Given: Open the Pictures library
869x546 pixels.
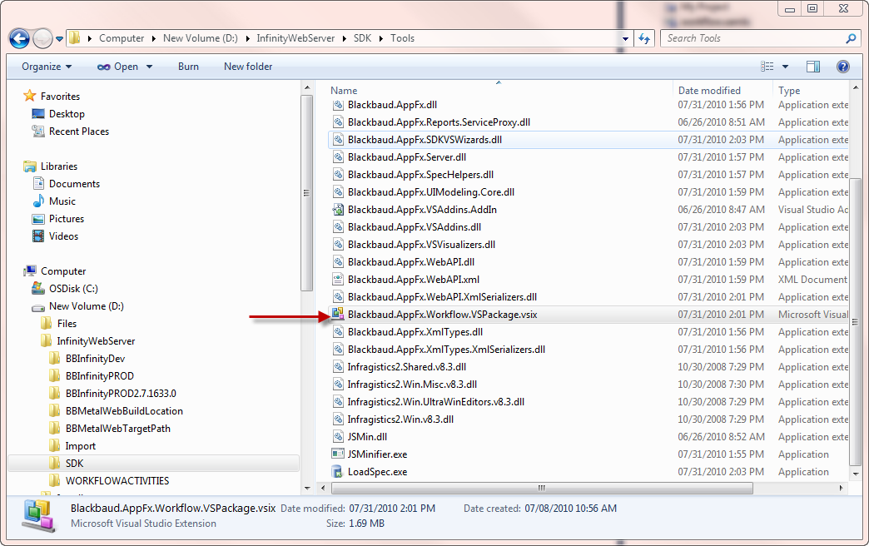Looking at the screenshot, I should pos(67,218).
